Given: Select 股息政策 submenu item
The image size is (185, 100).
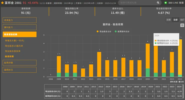Looking at the screenshot, I should 9,56.
